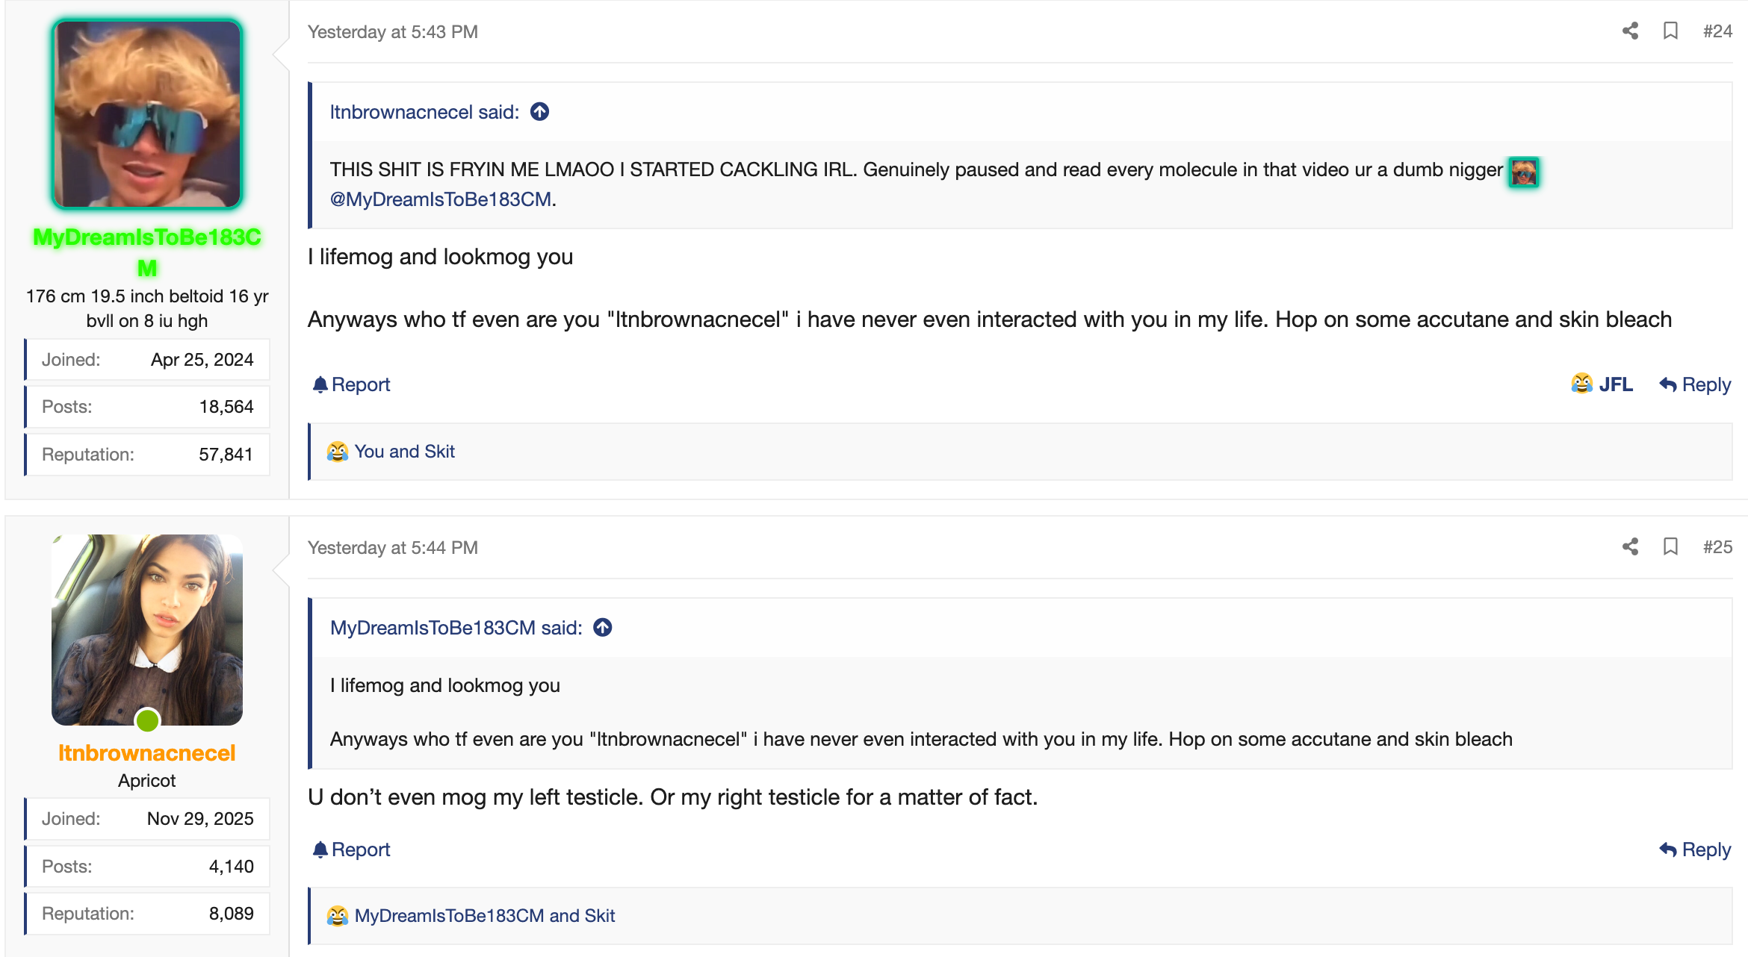1748x957 pixels.
Task: Open post permalink #25
Action: click(1717, 547)
